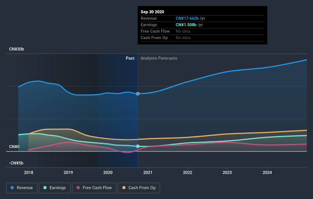Click the CN¥1.508b earnings value in tooltip

click(186, 25)
